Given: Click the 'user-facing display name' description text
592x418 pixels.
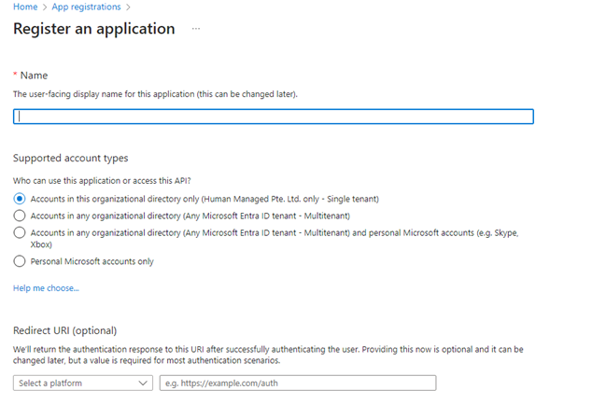Looking at the screenshot, I should (155, 94).
